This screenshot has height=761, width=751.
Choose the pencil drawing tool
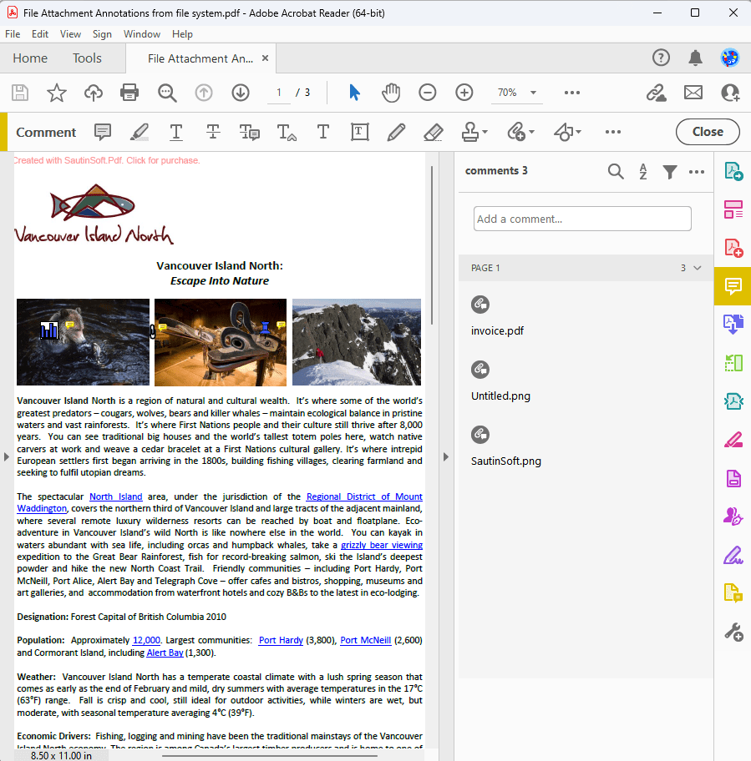pyautogui.click(x=396, y=132)
